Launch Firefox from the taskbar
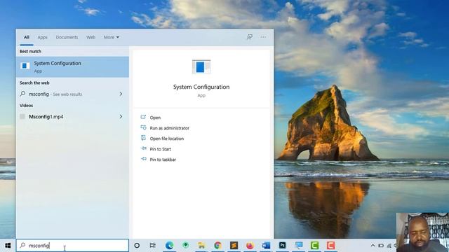The height and width of the screenshot is (252, 449). click(250, 246)
